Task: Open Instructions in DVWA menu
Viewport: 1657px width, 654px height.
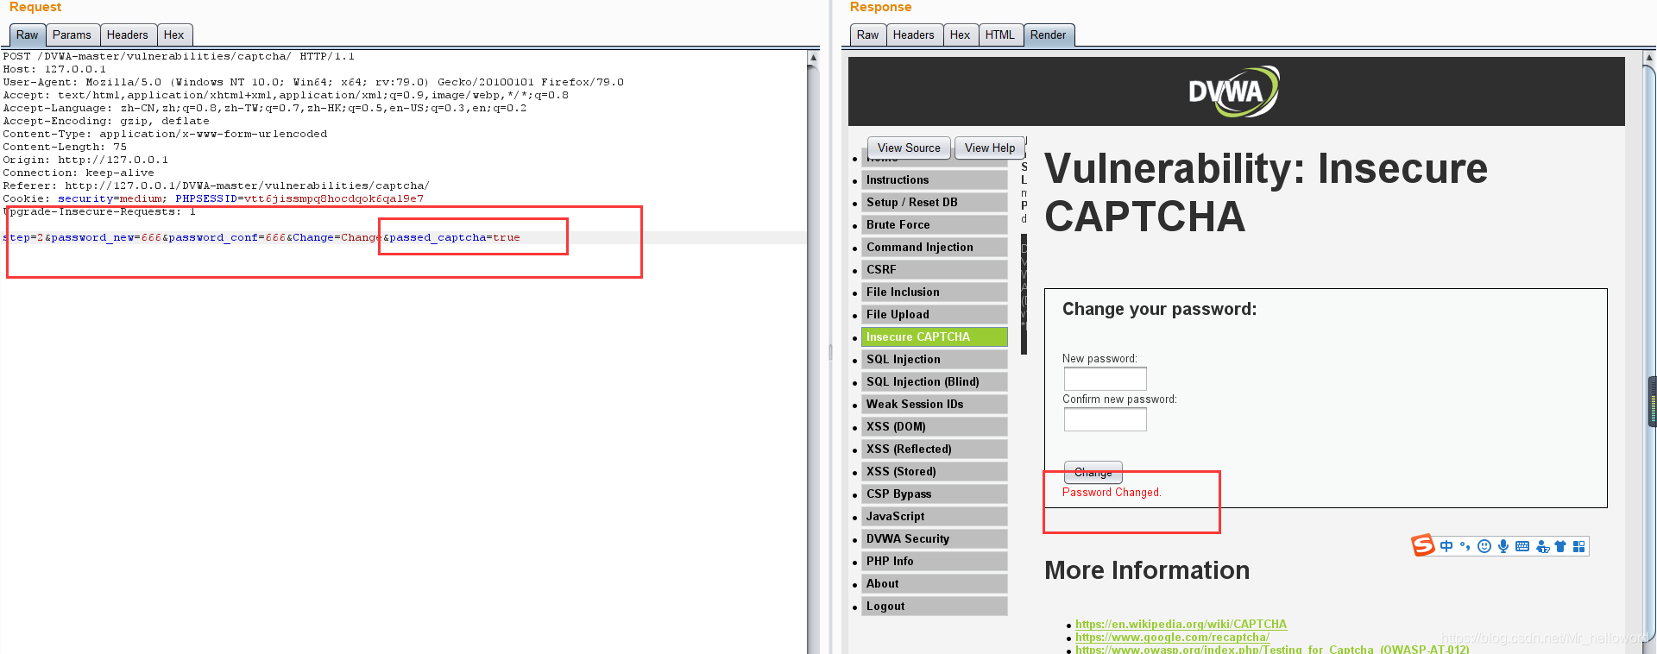Action: (x=935, y=179)
